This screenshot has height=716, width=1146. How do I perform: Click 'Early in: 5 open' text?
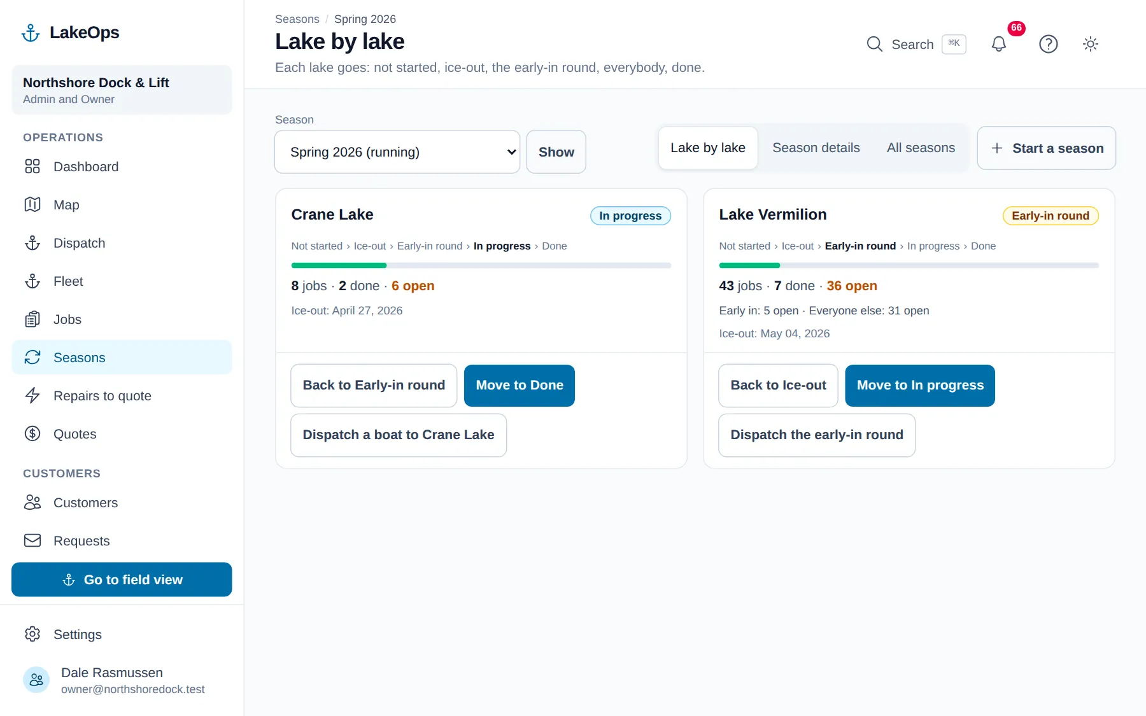pos(759,311)
